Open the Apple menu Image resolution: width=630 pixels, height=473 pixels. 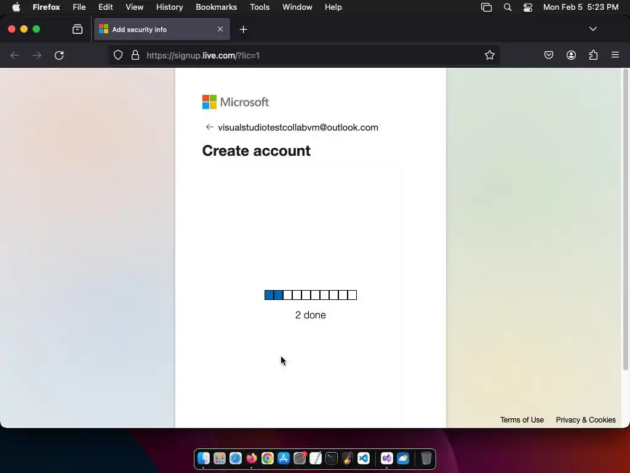(16, 7)
